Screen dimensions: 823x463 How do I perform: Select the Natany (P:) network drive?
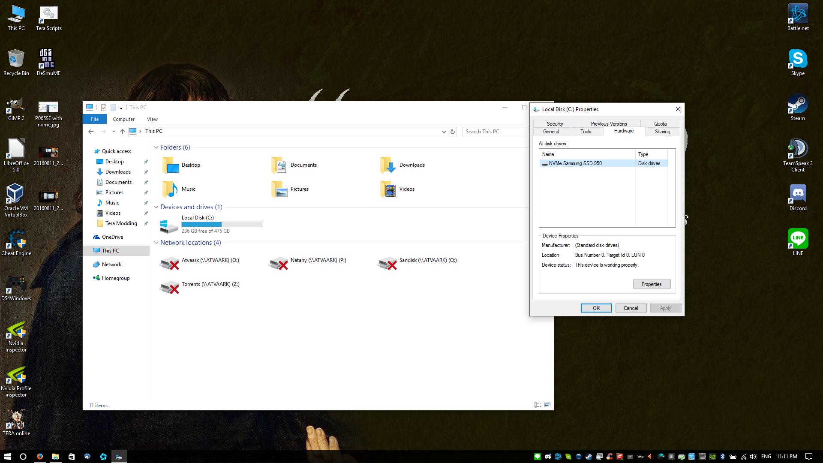307,263
